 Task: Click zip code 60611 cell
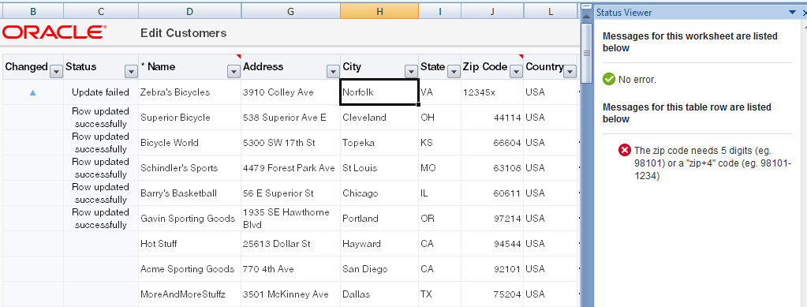pos(492,193)
